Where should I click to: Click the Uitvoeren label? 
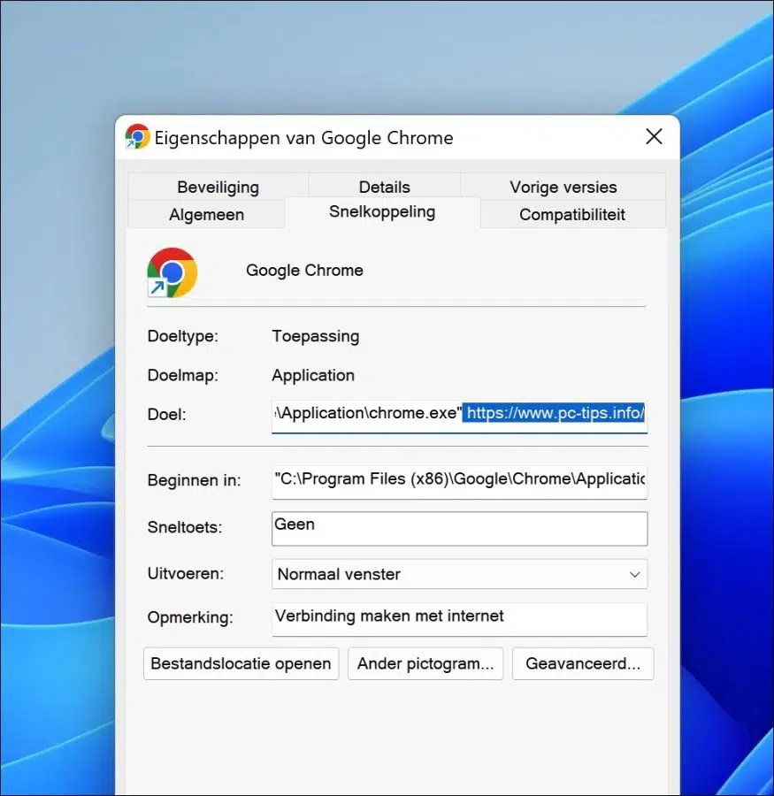[x=186, y=574]
